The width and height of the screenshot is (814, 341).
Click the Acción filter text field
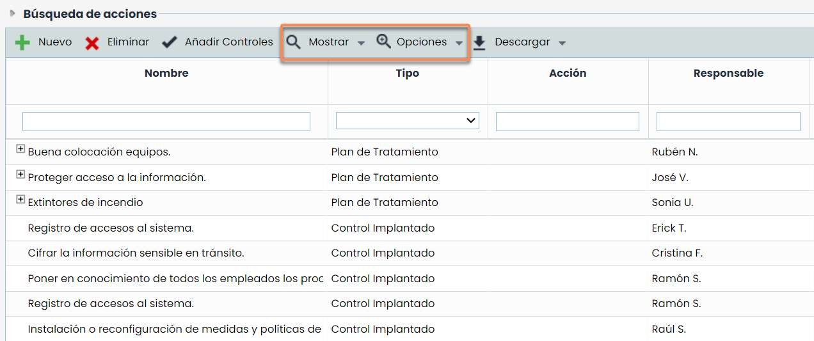(x=567, y=122)
